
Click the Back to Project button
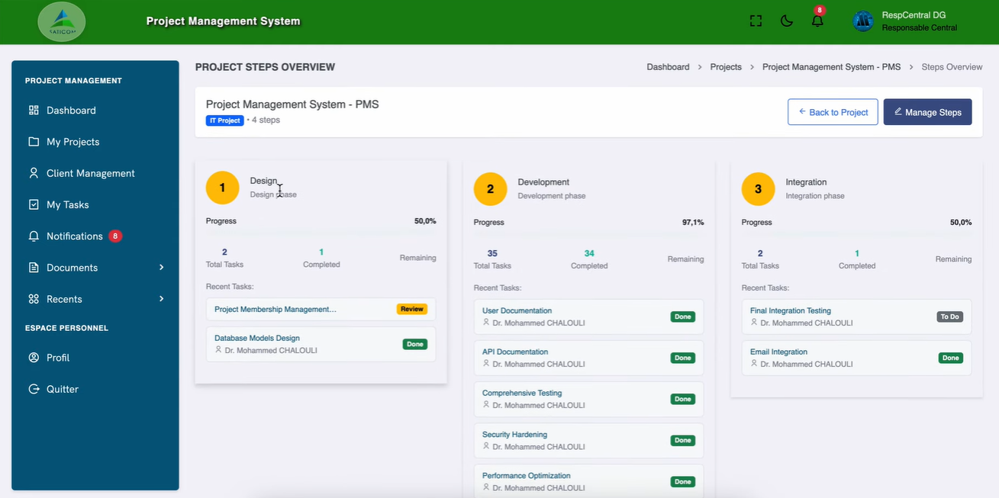pyautogui.click(x=833, y=112)
